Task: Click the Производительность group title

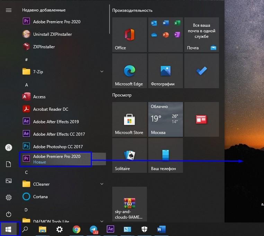Action: (132, 10)
